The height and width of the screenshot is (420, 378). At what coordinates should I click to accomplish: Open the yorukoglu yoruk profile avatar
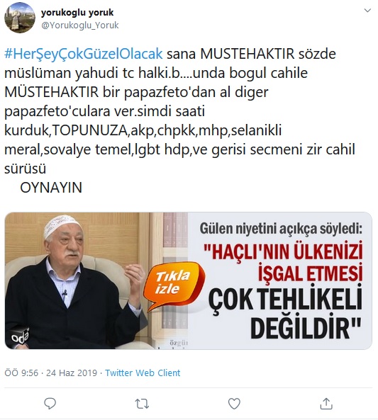point(20,18)
